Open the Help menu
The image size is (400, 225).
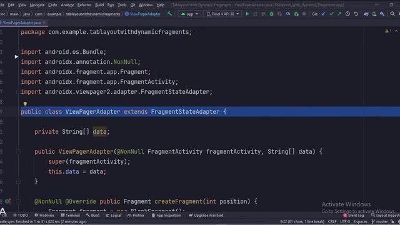coord(160,5)
